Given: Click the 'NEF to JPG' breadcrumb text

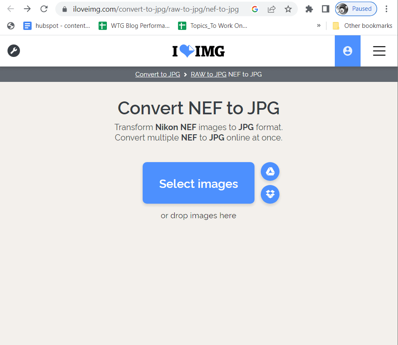Looking at the screenshot, I should click(245, 74).
